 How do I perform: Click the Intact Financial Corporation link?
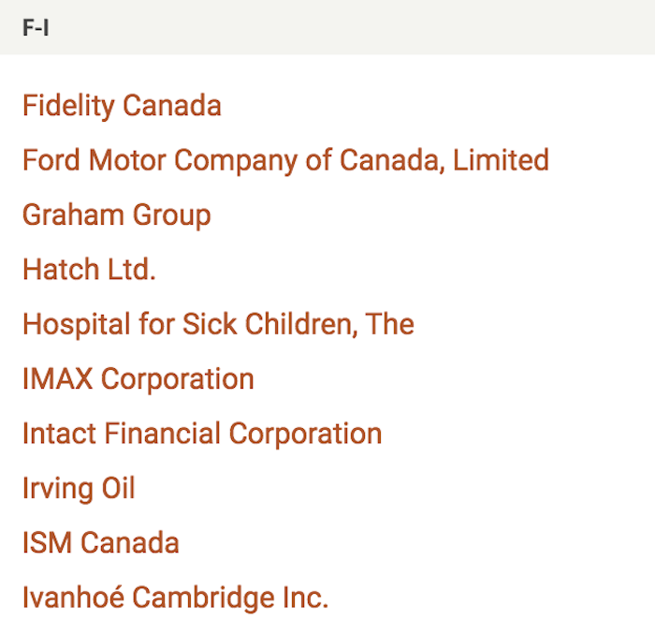click(x=202, y=434)
